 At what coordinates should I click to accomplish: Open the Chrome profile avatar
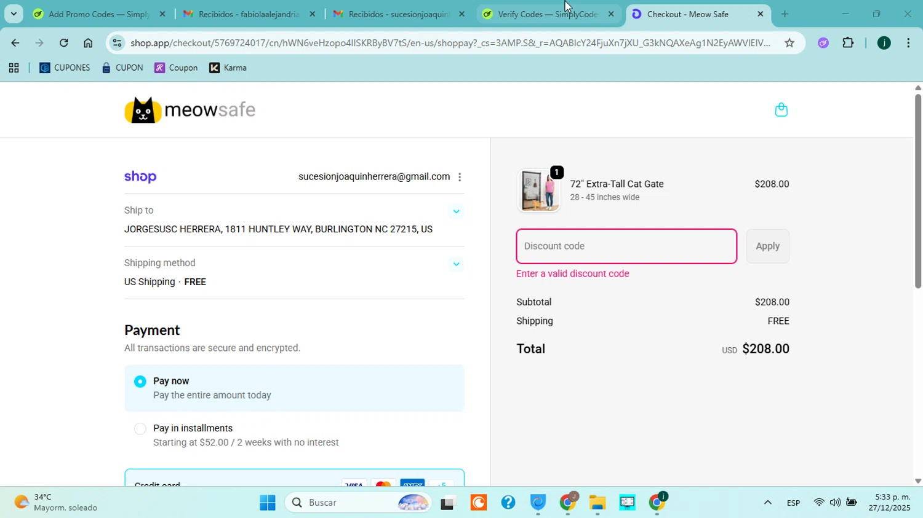coord(884,42)
